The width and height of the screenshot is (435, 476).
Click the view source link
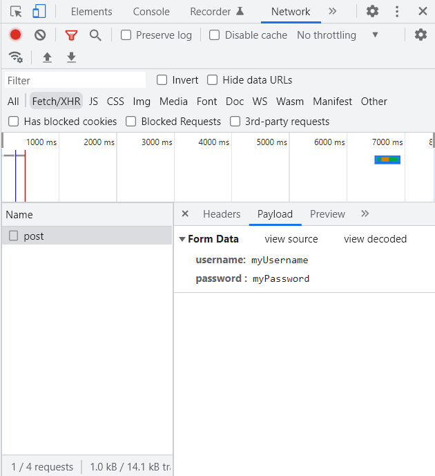tap(291, 239)
